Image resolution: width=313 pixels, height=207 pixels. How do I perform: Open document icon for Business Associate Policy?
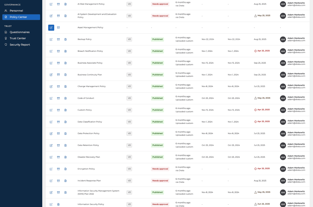click(65, 63)
